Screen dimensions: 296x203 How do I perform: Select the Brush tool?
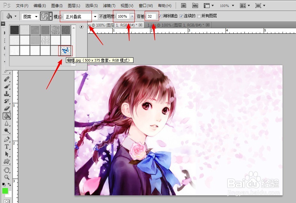[x=7, y=86]
